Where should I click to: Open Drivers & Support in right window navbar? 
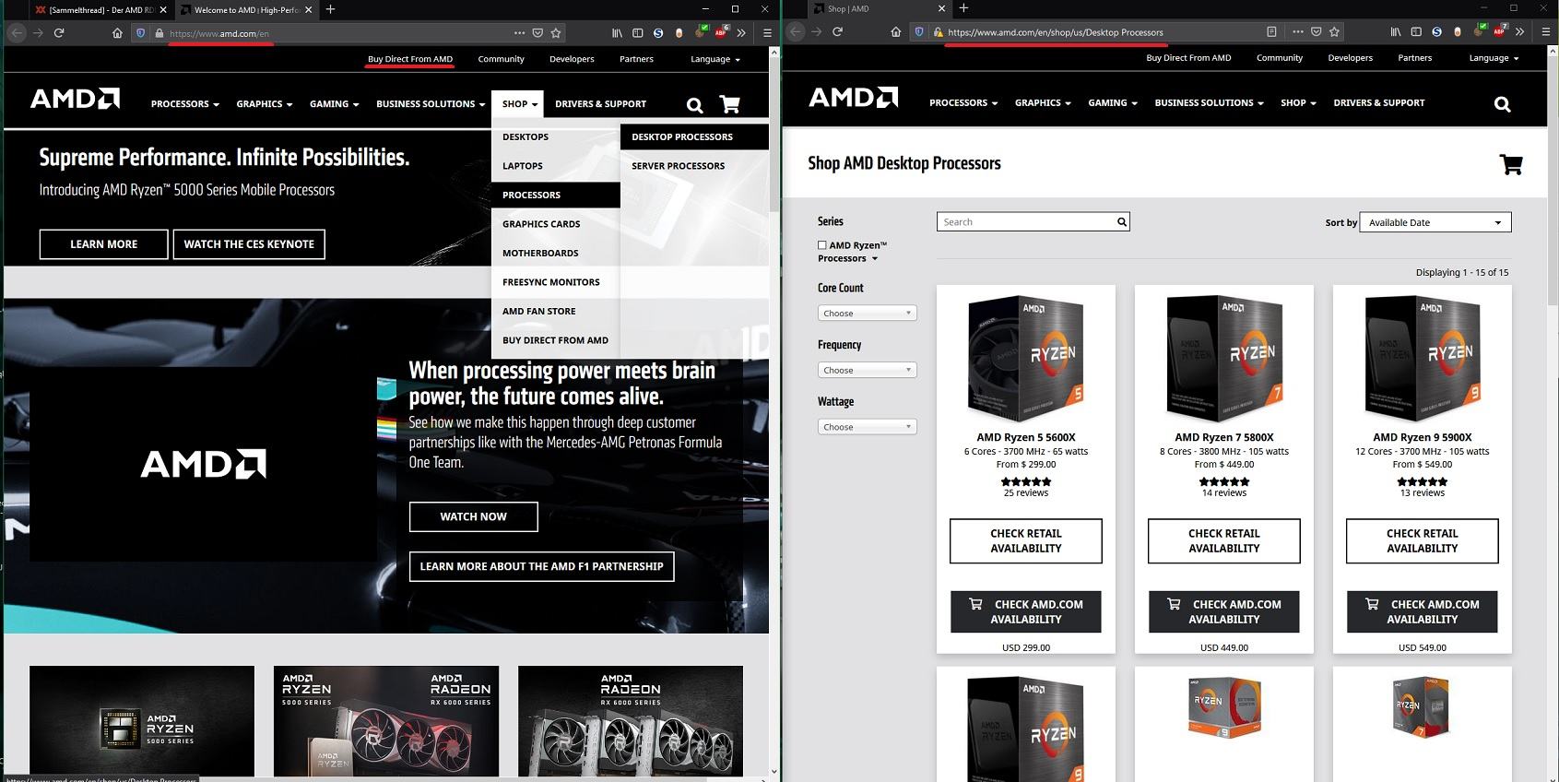coord(1379,103)
